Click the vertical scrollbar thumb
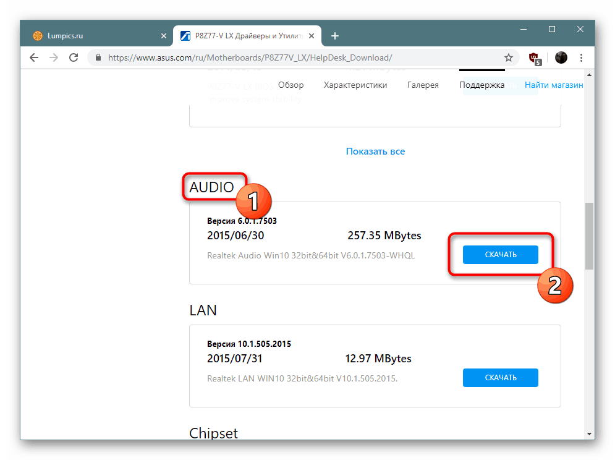Image resolution: width=615 pixels, height=460 pixels. point(589,236)
